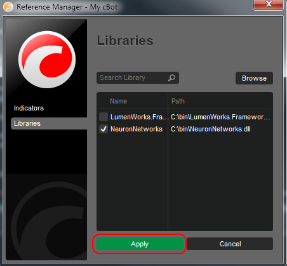
Task: Sort libraries by Name column
Action: (118, 101)
